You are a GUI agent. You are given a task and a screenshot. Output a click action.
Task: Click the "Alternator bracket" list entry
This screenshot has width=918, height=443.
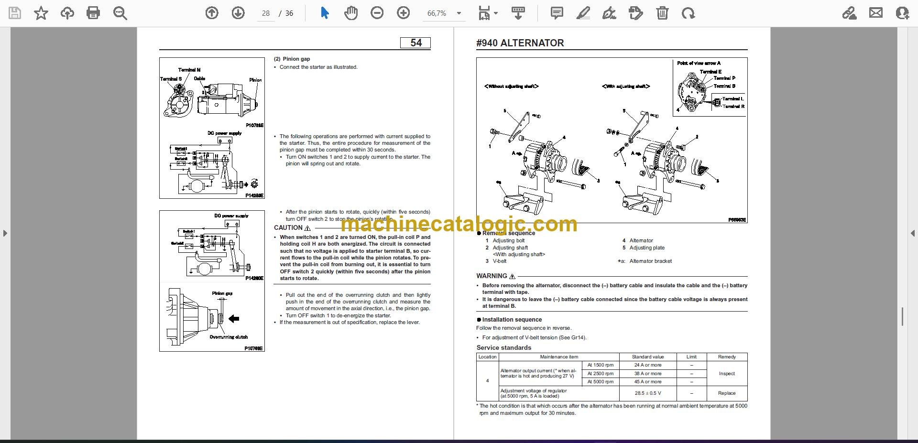click(650, 261)
